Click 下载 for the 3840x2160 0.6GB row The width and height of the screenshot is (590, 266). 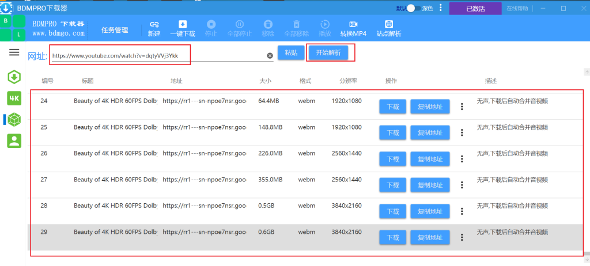click(x=393, y=237)
